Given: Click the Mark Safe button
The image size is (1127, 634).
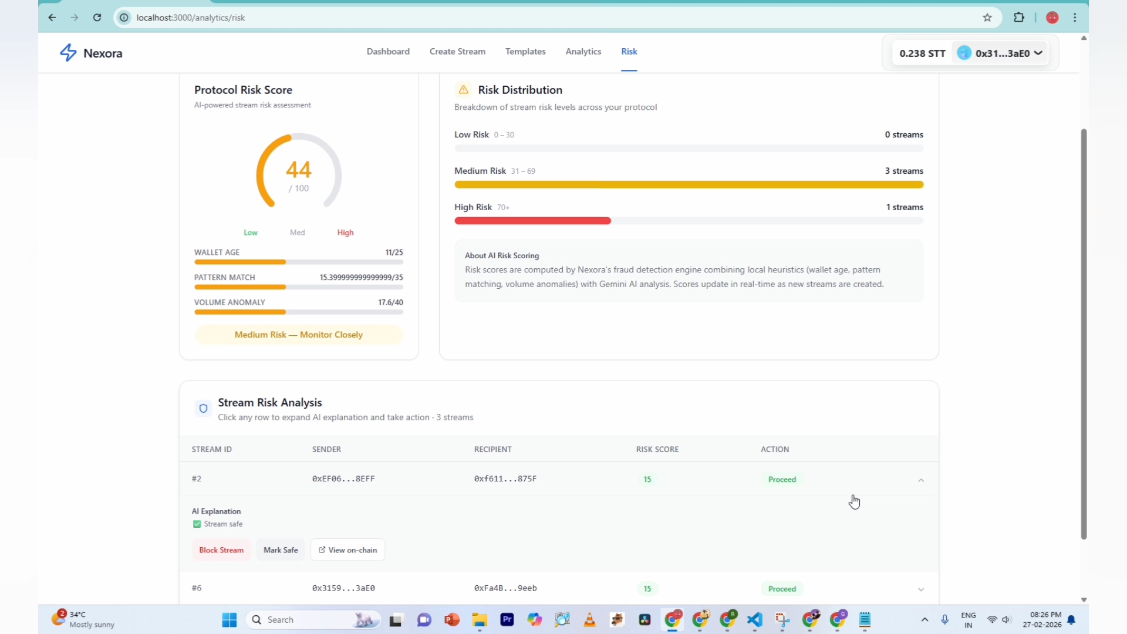Looking at the screenshot, I should [281, 550].
